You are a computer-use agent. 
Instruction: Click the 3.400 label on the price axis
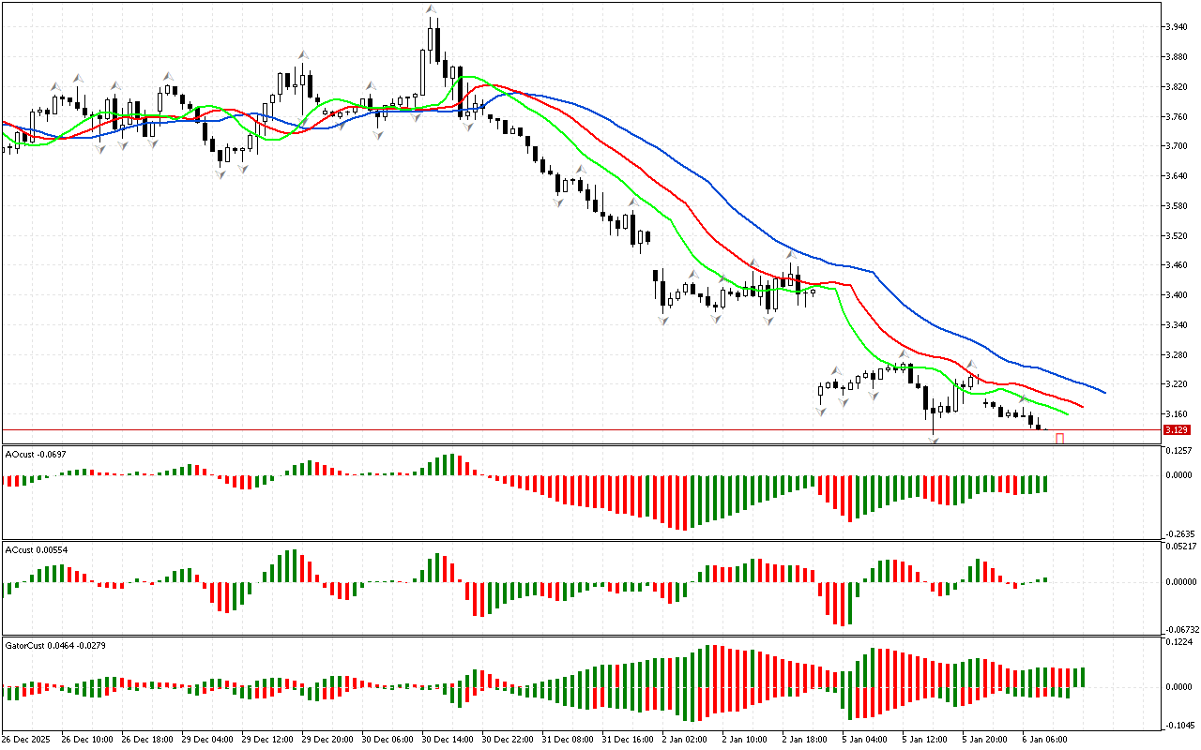[1176, 295]
